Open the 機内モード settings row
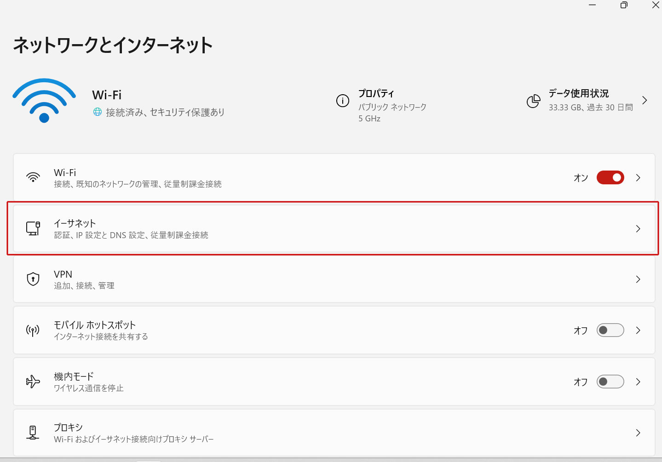This screenshot has width=662, height=462. click(276, 382)
